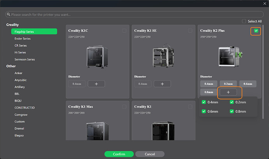Viewport: 269px width, 159px height.
Task: Click the 300*300*300 build size text
Action: point(76,113)
